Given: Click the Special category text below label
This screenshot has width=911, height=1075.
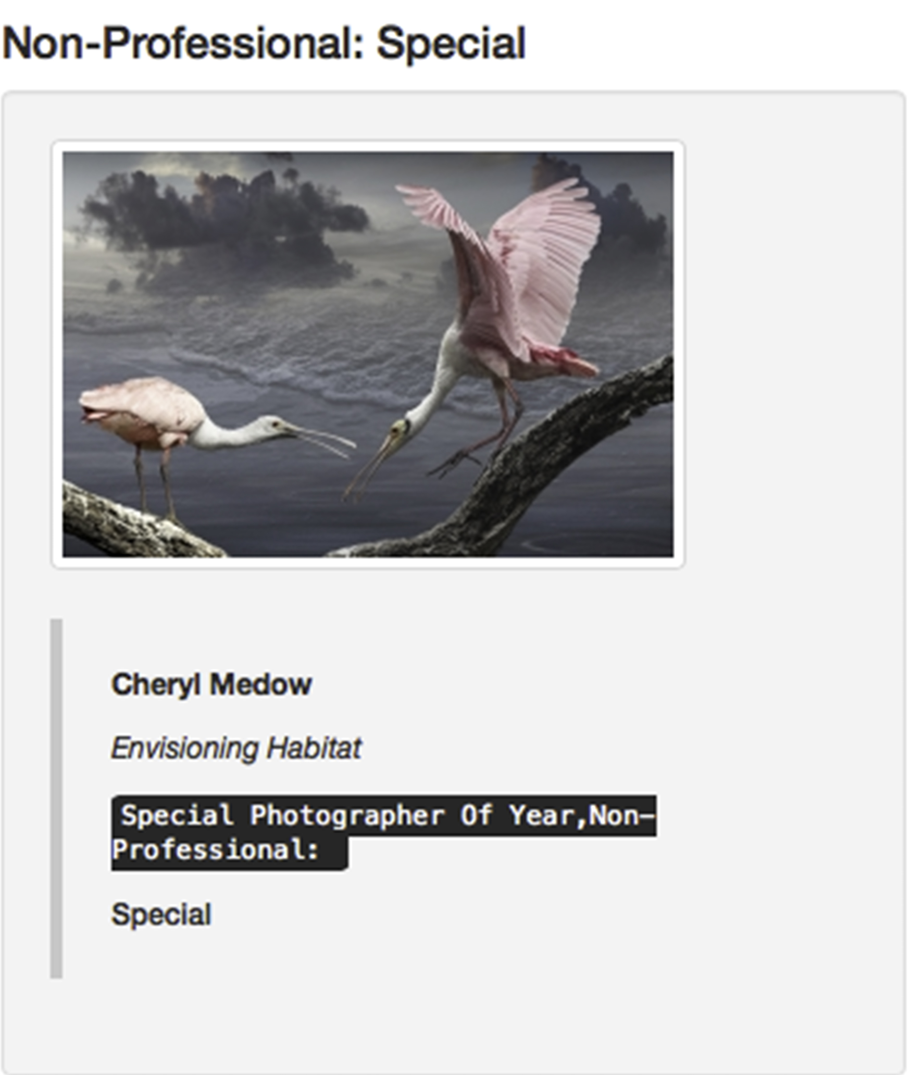Looking at the screenshot, I should click(x=161, y=915).
